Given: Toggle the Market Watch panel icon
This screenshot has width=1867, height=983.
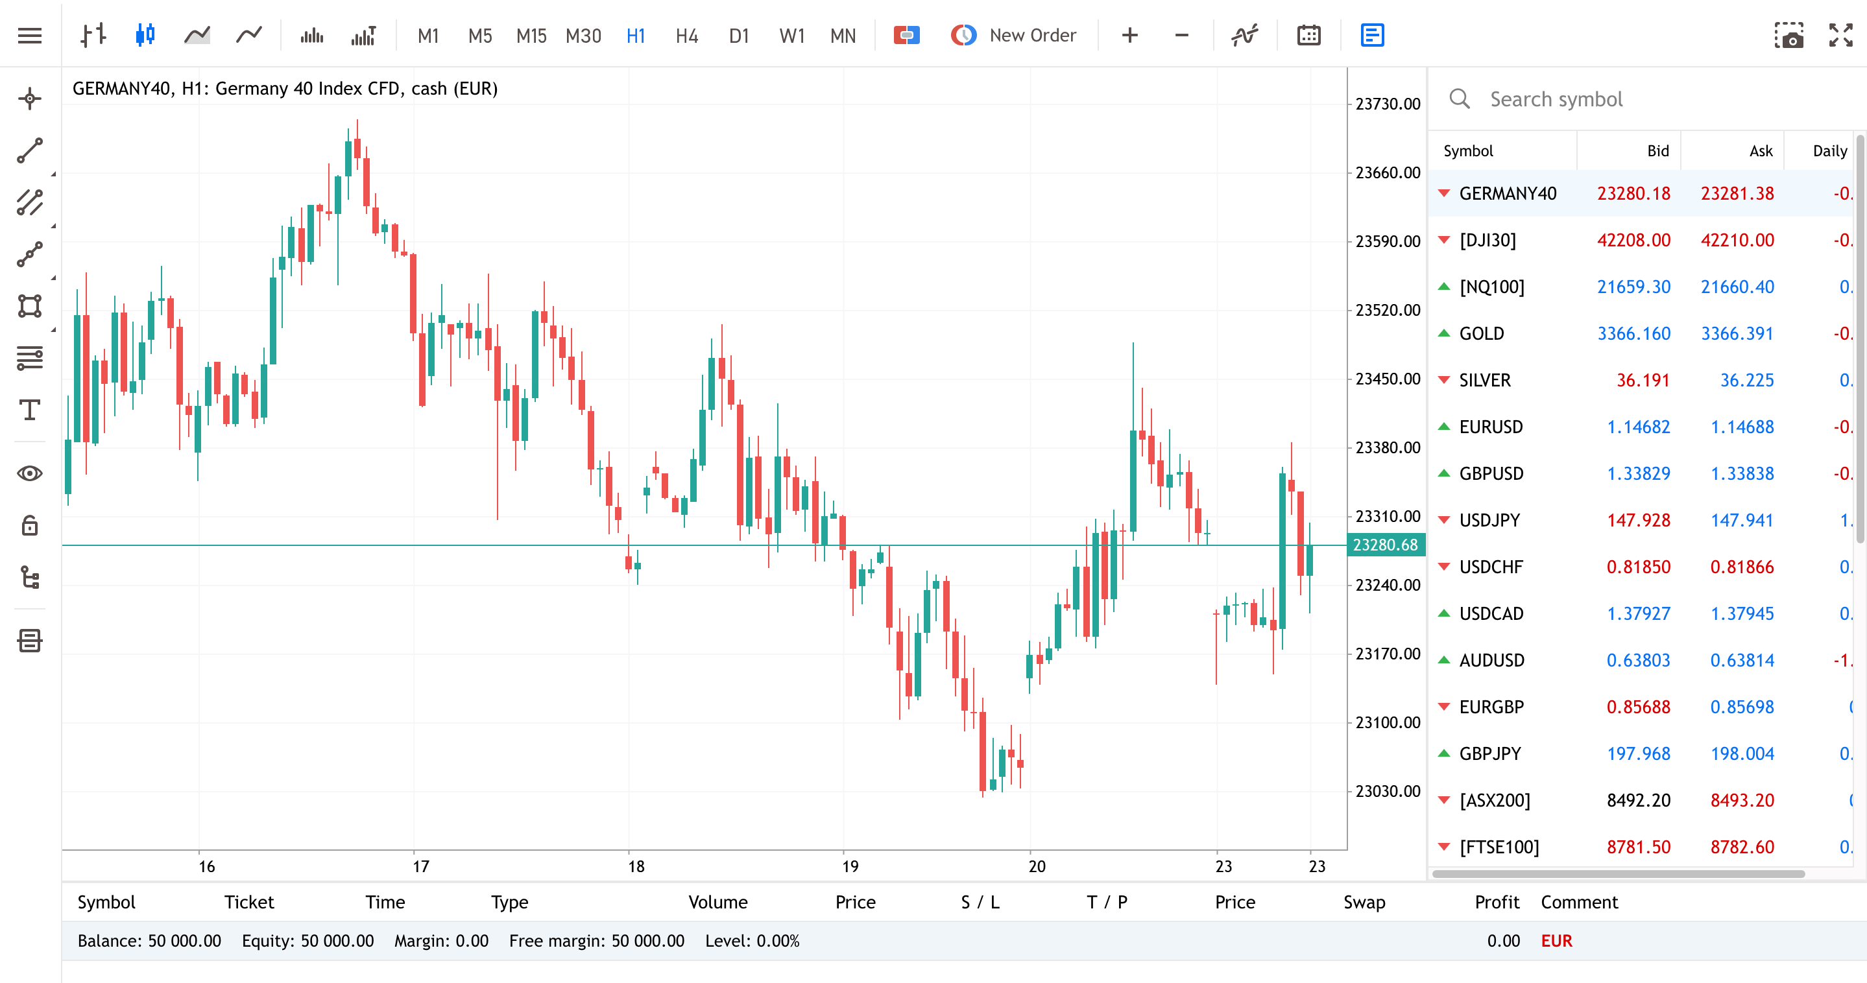Looking at the screenshot, I should tap(1373, 35).
